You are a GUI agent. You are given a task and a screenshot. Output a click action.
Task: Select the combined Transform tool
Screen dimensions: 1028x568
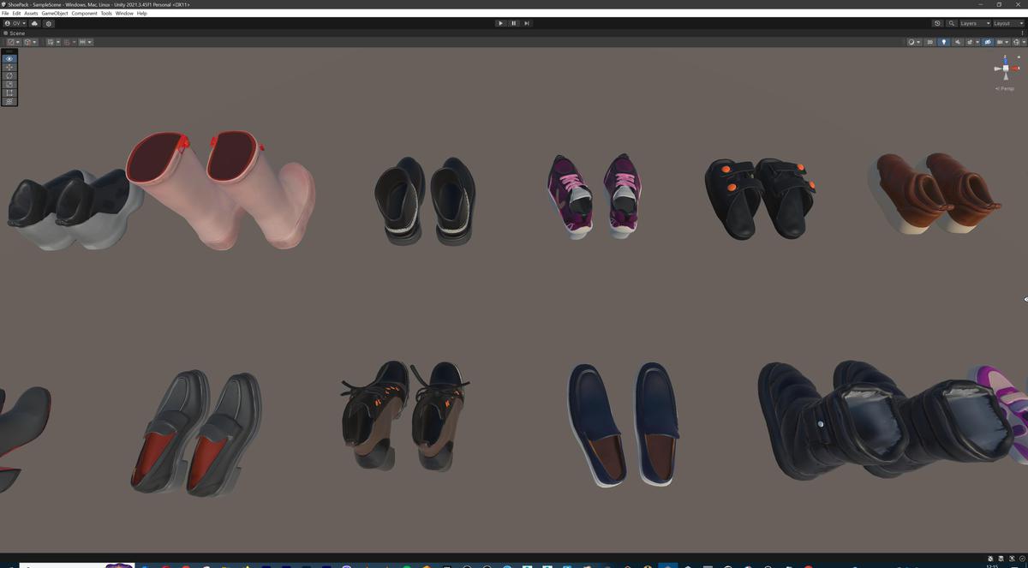pyautogui.click(x=9, y=100)
